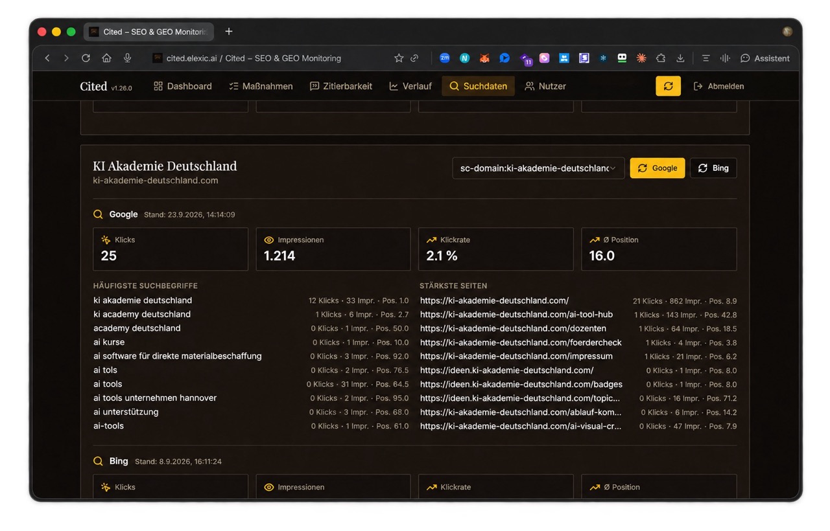The image size is (830, 531).
Task: Click the Impressionen card showing 1.214
Action: [x=333, y=249]
